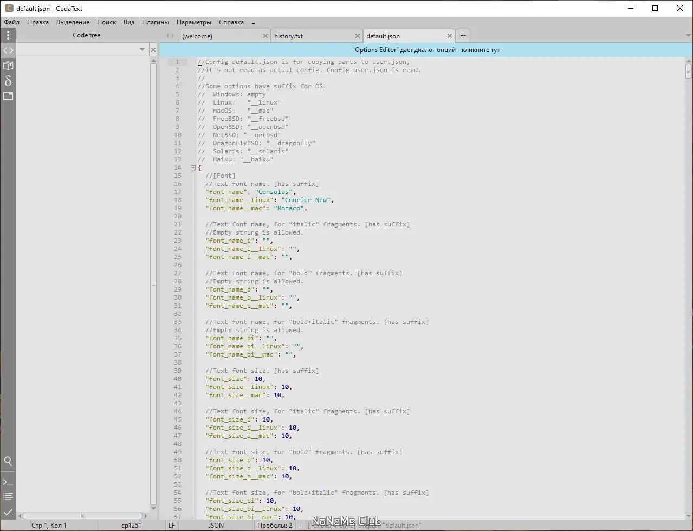The image size is (693, 531).
Task: Close the (welcome) tab
Action: [x=265, y=36]
